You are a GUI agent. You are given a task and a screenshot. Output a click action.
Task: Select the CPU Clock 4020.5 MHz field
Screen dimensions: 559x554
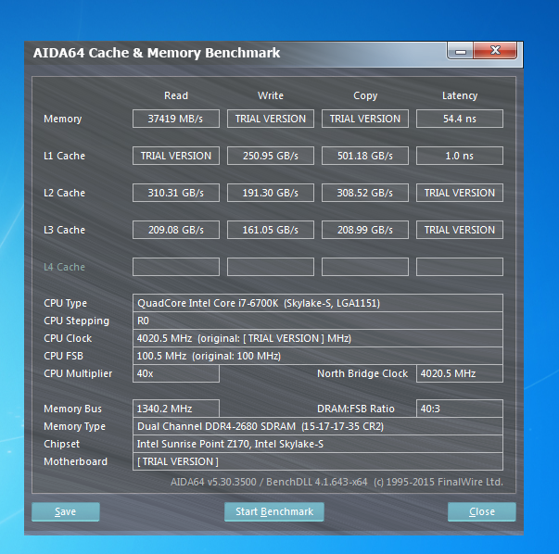tap(318, 338)
